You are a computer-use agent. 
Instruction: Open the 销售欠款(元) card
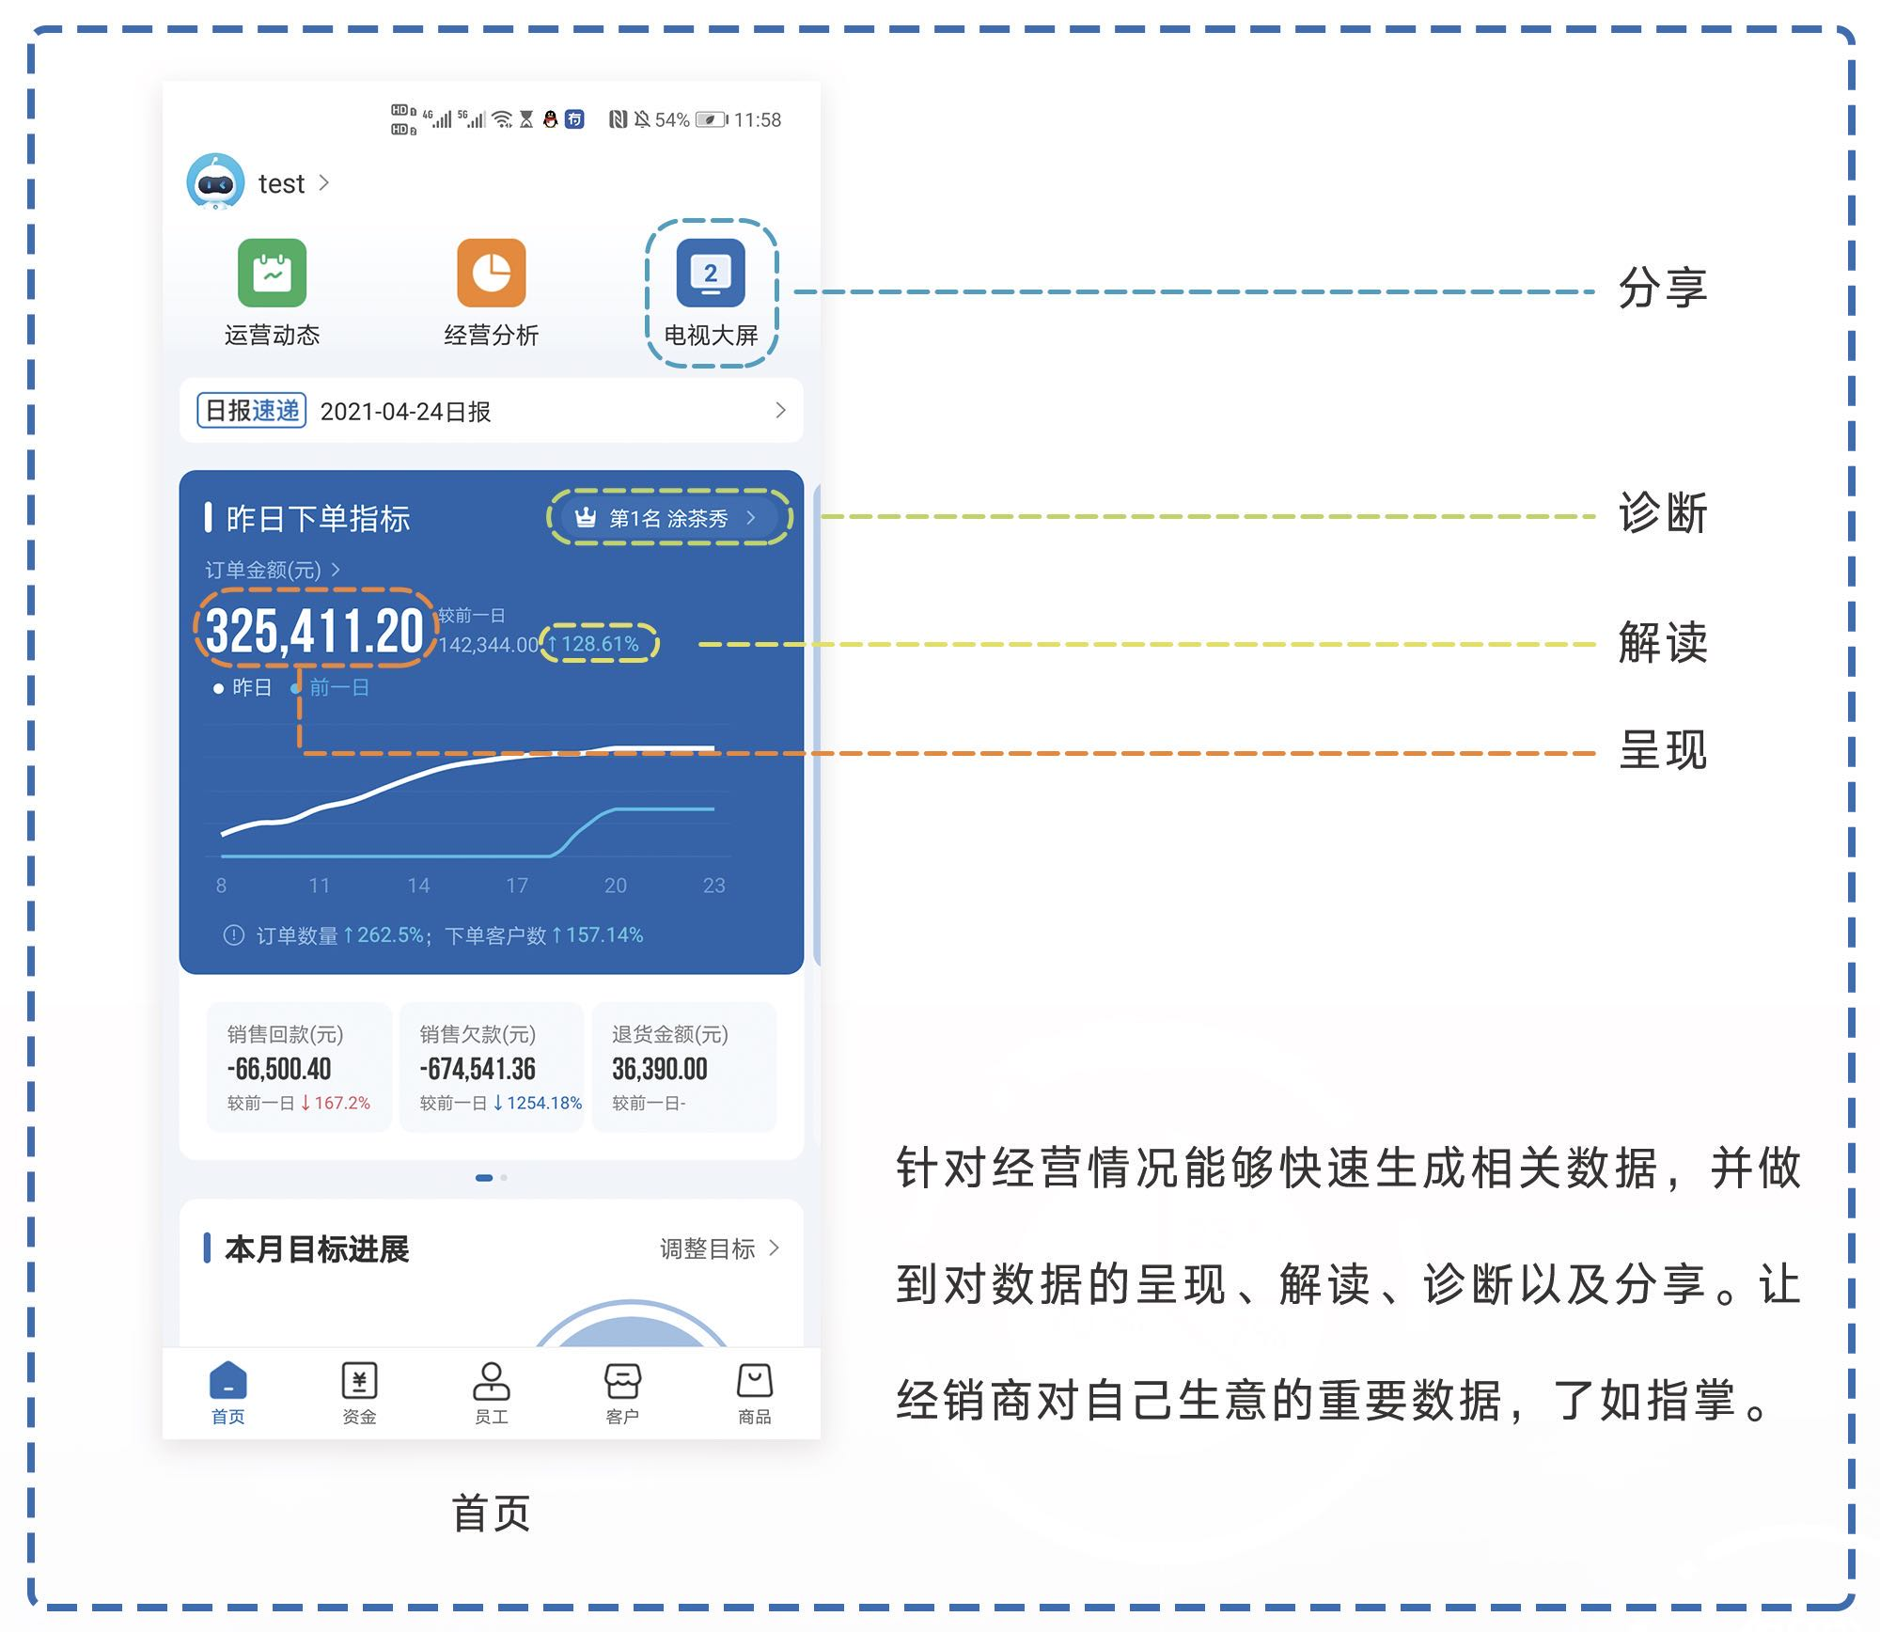(492, 1067)
